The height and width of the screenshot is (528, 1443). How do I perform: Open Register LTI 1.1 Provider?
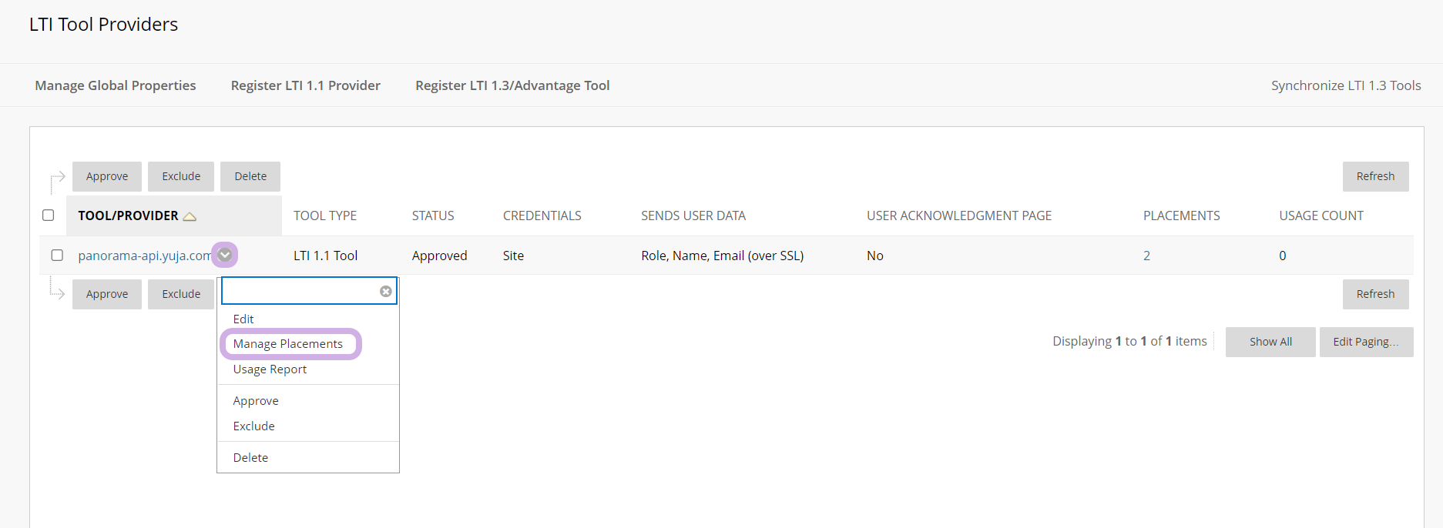coord(306,85)
